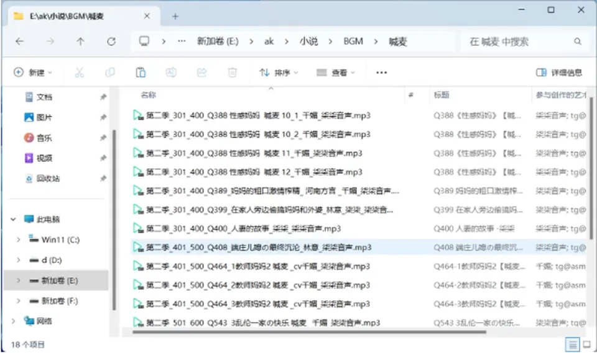The height and width of the screenshot is (353, 597).
Task: Click 小说 in address breadcrumb
Action: 308,41
